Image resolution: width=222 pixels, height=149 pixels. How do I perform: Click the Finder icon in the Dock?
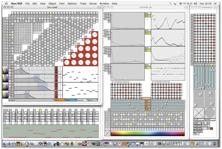click(x=5, y=144)
